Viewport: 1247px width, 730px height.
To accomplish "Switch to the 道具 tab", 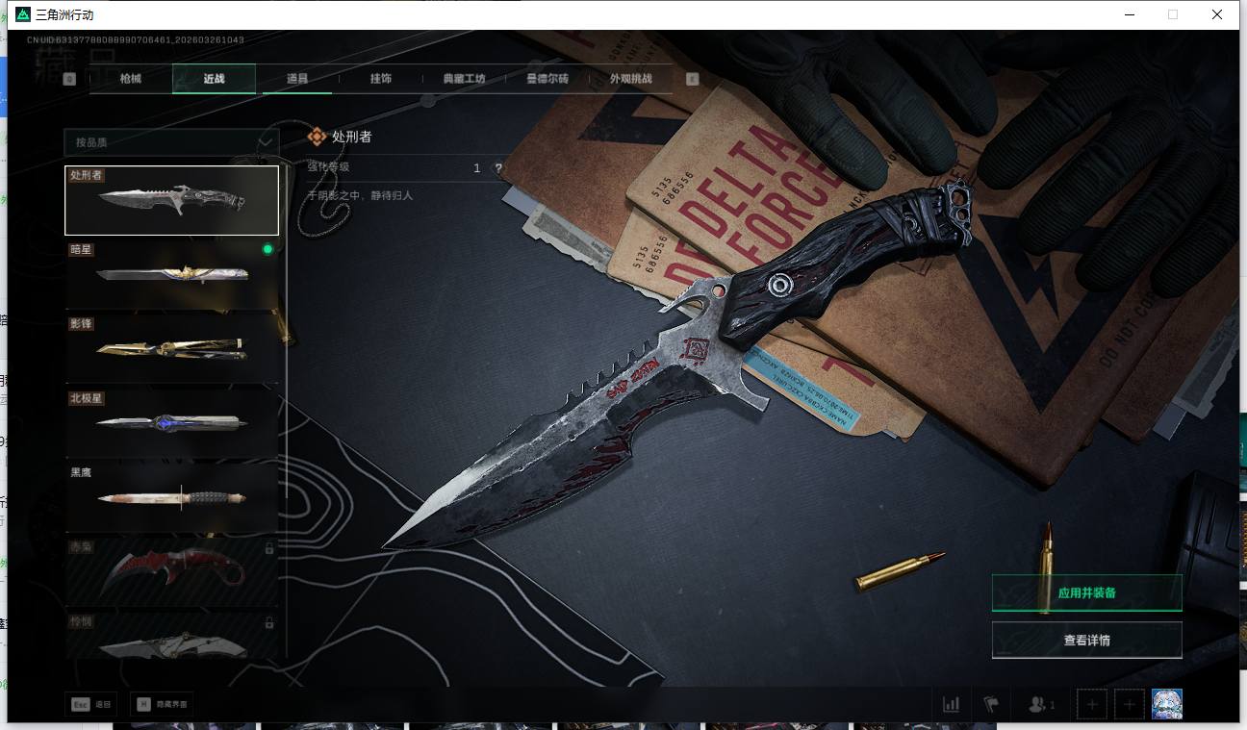I will [297, 79].
